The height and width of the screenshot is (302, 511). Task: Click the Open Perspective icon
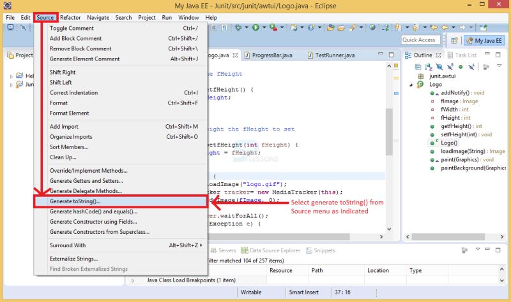coord(454,40)
